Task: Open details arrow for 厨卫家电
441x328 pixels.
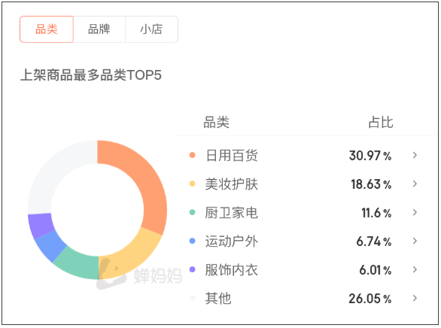Action: pos(415,212)
